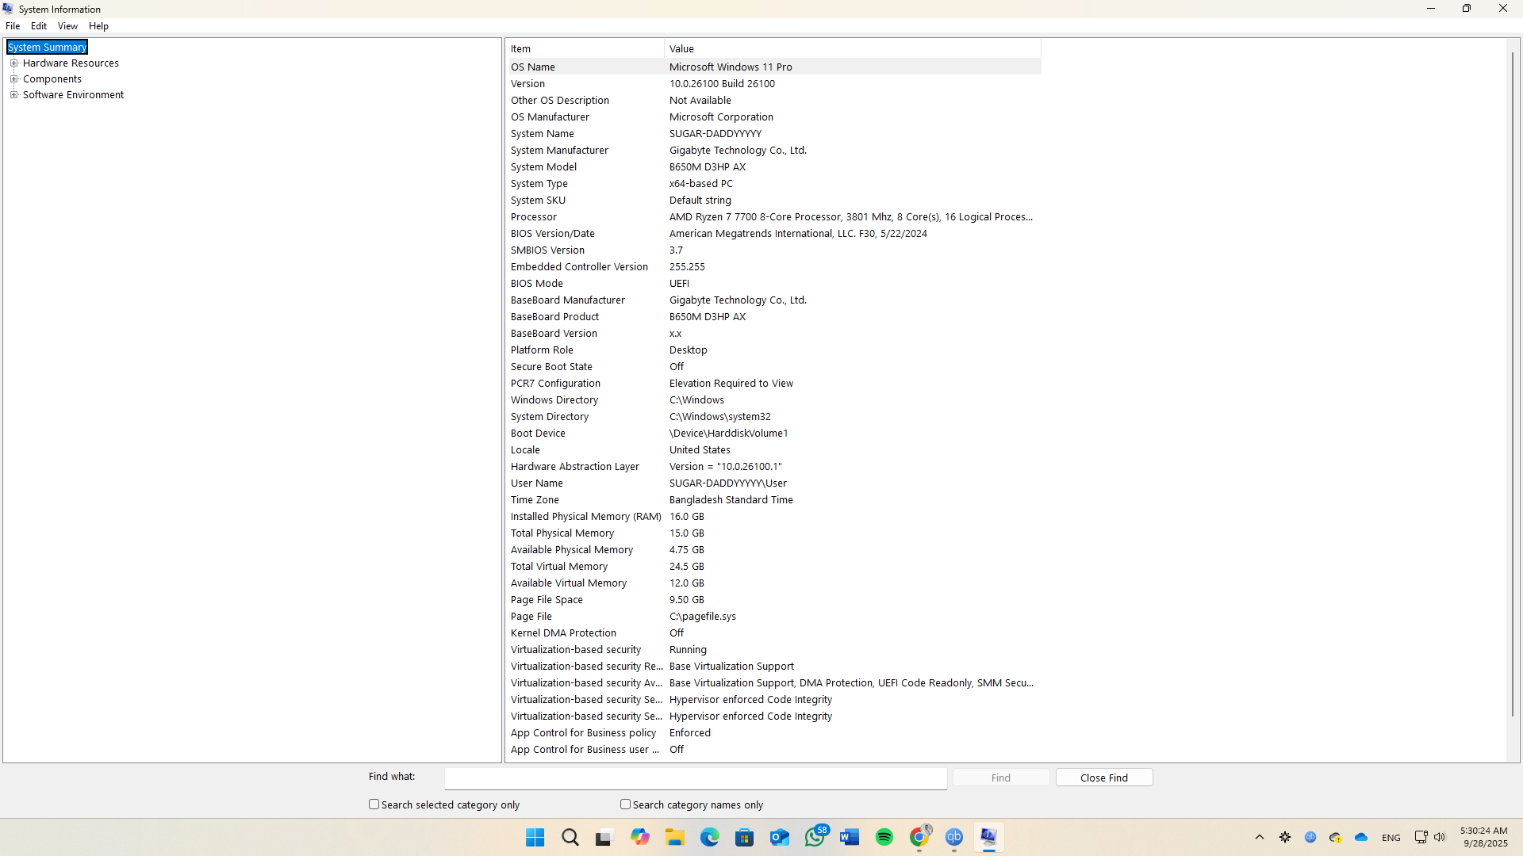The width and height of the screenshot is (1523, 856).
Task: Click the Value column header
Action: (853, 48)
